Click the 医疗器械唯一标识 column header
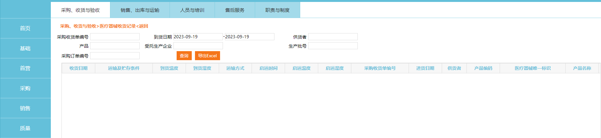The image size is (601, 138). [x=533, y=68]
